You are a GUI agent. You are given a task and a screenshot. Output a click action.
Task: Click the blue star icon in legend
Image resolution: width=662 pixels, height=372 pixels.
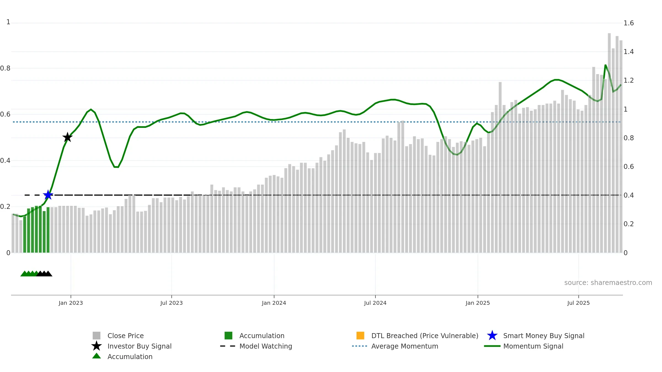tap(492, 336)
